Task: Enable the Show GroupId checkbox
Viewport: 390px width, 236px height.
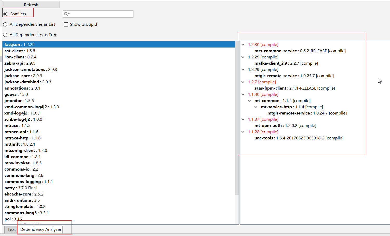Action: coord(66,24)
